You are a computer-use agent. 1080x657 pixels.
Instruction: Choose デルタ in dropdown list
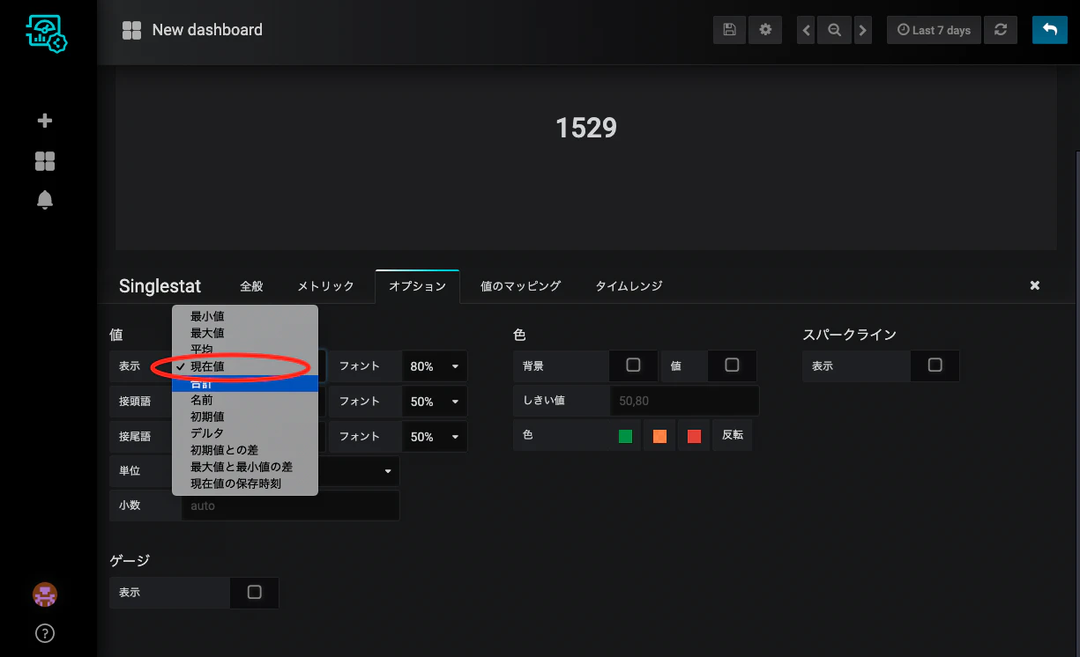click(x=245, y=433)
